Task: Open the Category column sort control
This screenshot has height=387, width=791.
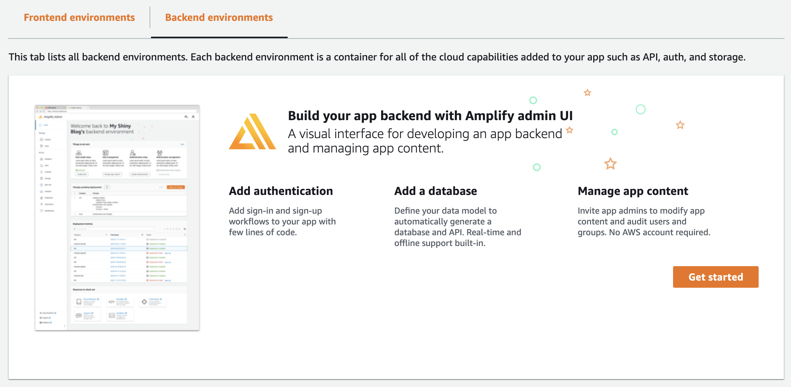Action: click(x=106, y=235)
